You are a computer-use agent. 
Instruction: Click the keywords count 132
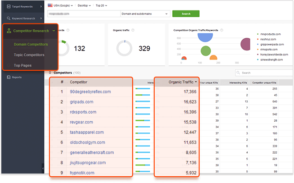(80, 48)
